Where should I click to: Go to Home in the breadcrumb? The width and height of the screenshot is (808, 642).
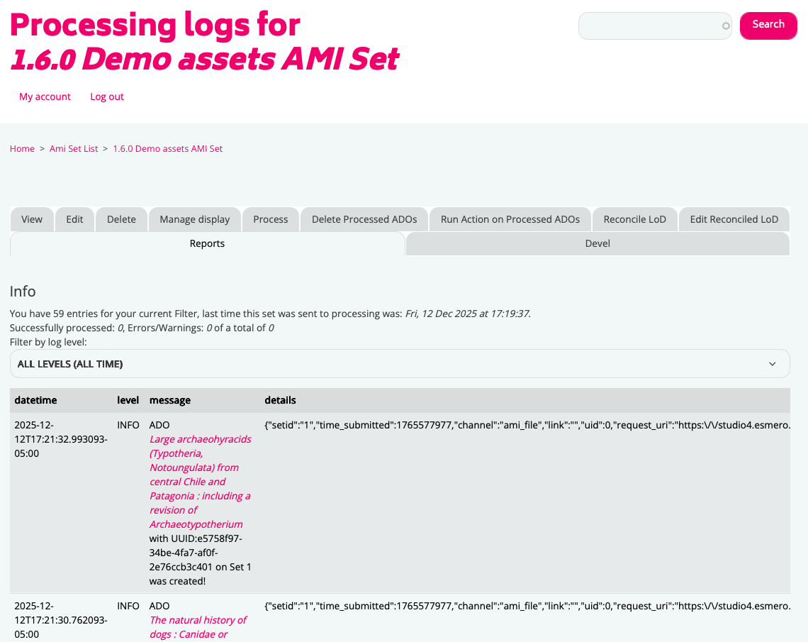click(22, 148)
